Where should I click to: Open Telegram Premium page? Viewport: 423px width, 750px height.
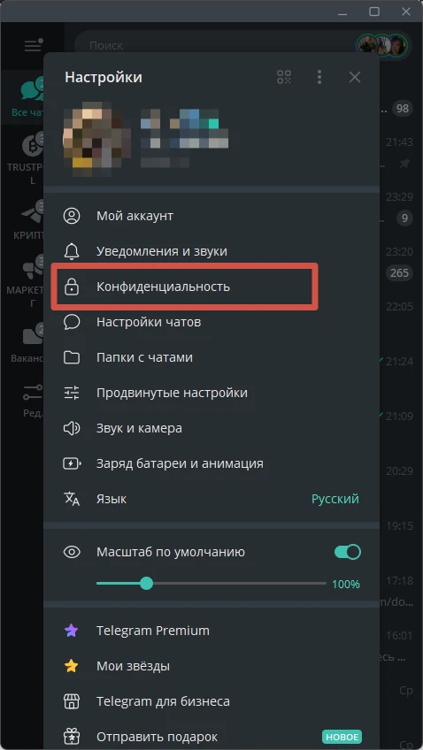pyautogui.click(x=211, y=631)
